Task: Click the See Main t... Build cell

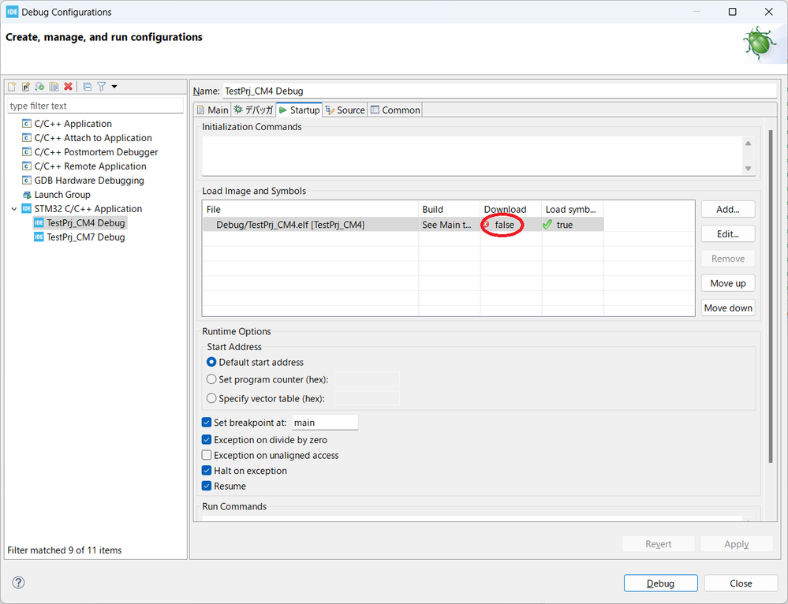Action: click(450, 225)
